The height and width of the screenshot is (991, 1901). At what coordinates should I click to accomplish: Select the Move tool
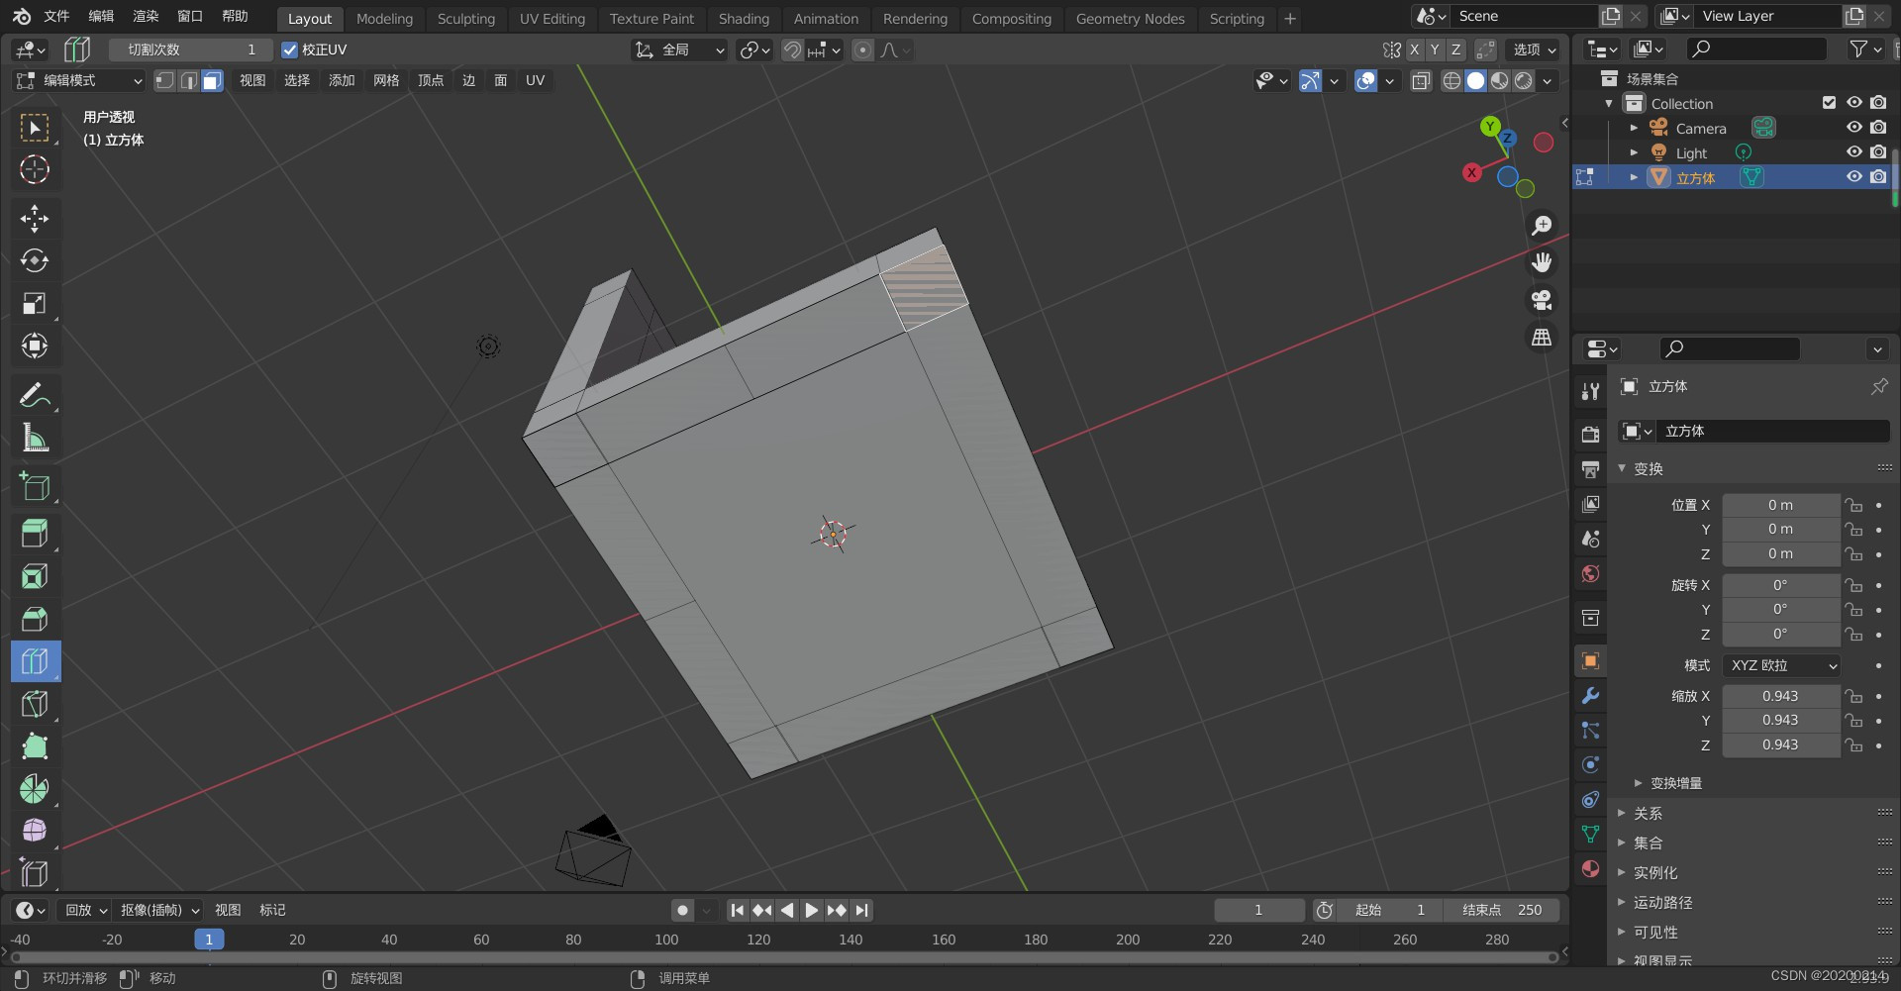(x=35, y=219)
